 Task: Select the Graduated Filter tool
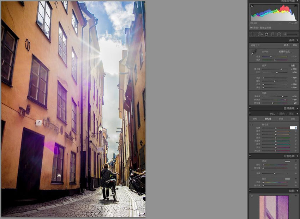pos(272,34)
